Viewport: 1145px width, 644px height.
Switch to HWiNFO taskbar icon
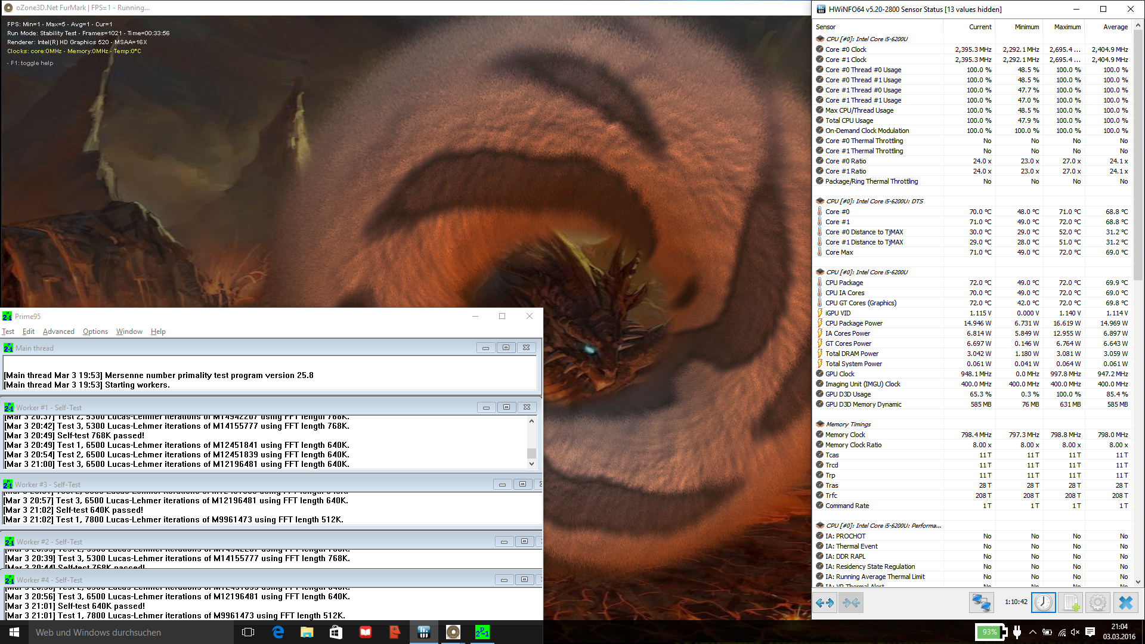pyautogui.click(x=424, y=632)
